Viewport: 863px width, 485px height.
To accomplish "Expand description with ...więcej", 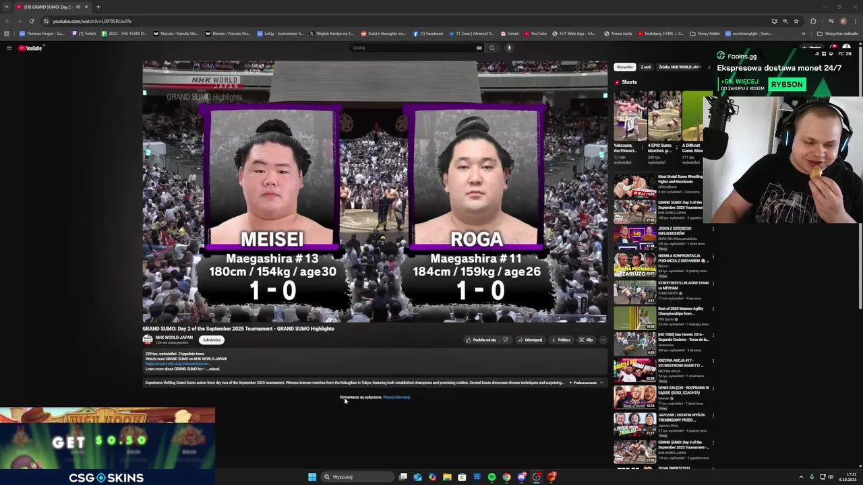I will coord(212,368).
